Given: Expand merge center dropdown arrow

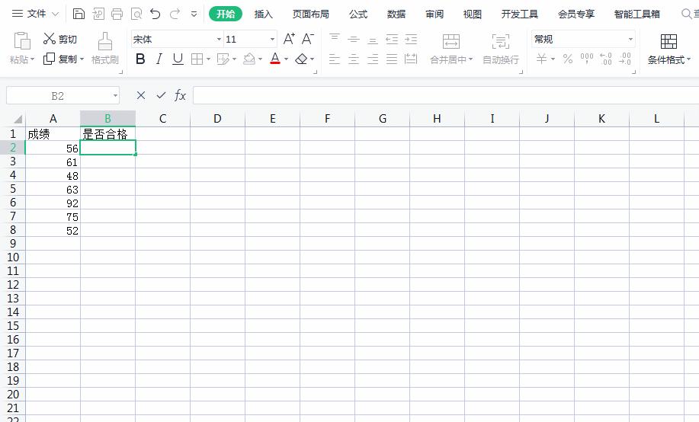Looking at the screenshot, I should pos(470,59).
